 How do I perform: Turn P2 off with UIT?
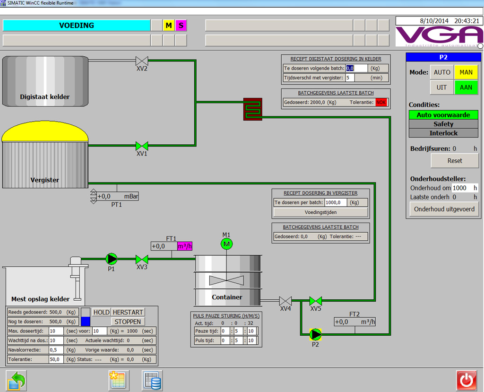442,88
